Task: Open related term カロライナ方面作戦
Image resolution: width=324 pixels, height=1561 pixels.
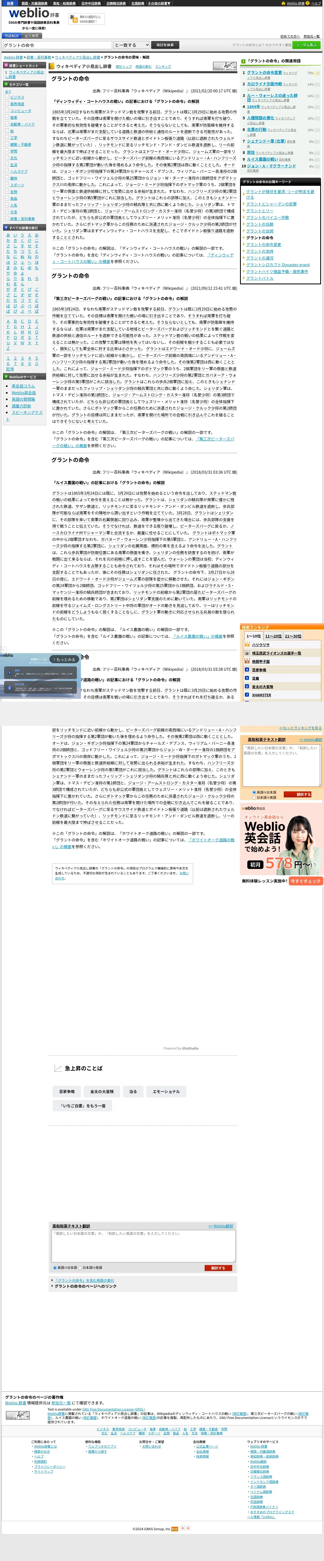Action: click(264, 84)
